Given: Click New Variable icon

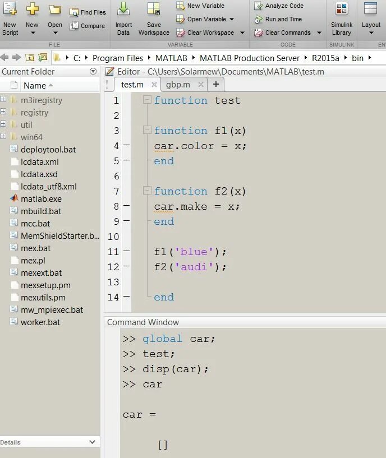Looking at the screenshot, I should (x=181, y=6).
